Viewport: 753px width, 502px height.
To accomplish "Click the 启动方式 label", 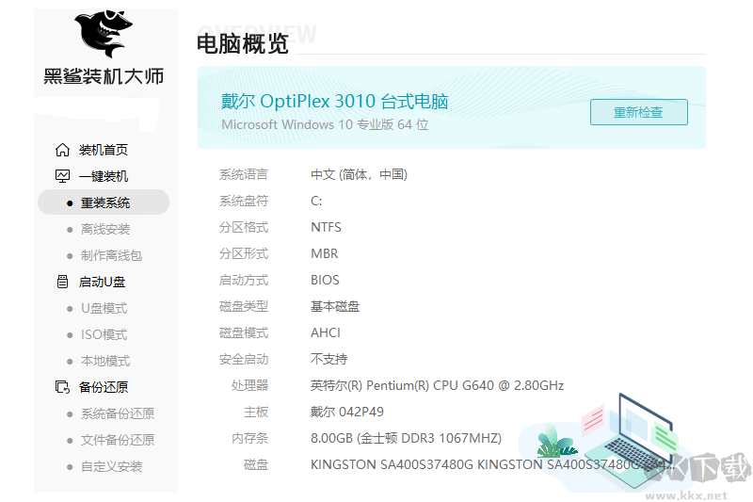I will (x=244, y=280).
